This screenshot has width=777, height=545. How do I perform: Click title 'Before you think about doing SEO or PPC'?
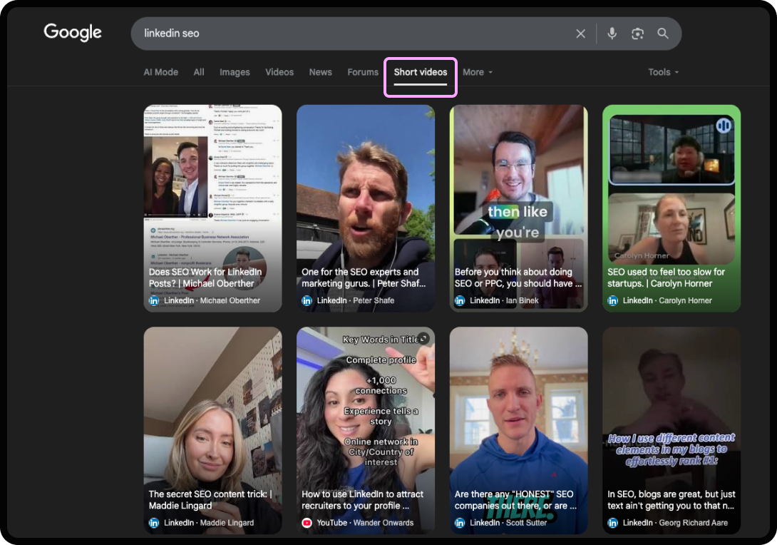tap(518, 277)
